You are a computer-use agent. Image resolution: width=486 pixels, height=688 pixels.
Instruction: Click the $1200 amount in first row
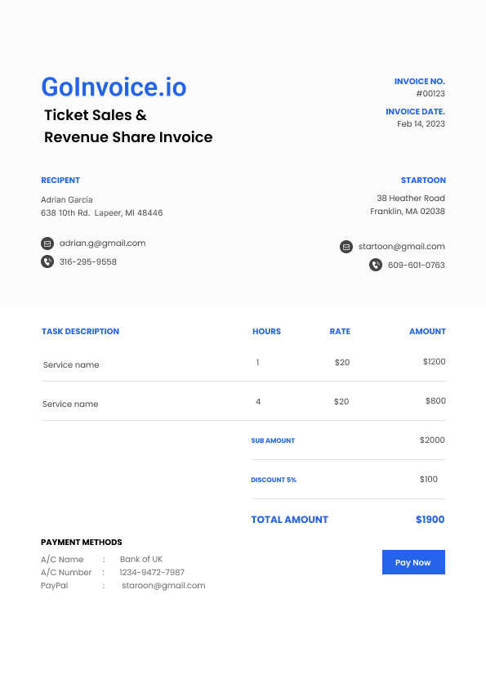click(435, 361)
